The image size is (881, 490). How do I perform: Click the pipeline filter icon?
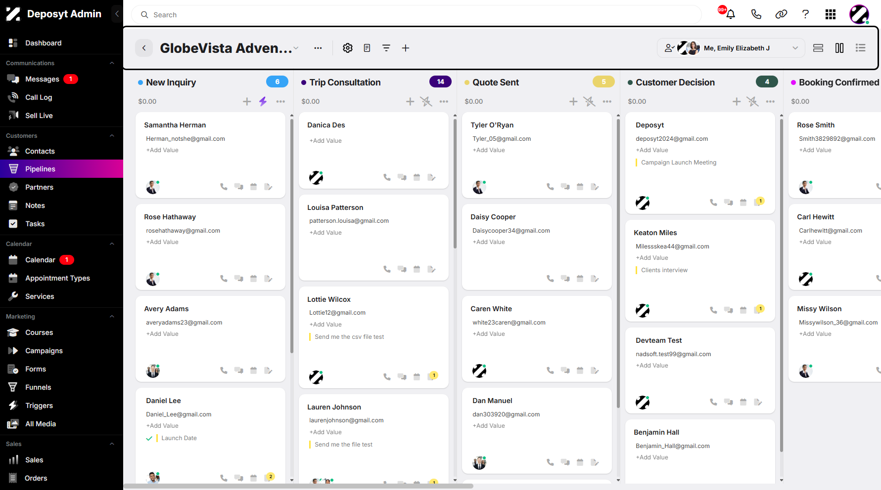(386, 48)
